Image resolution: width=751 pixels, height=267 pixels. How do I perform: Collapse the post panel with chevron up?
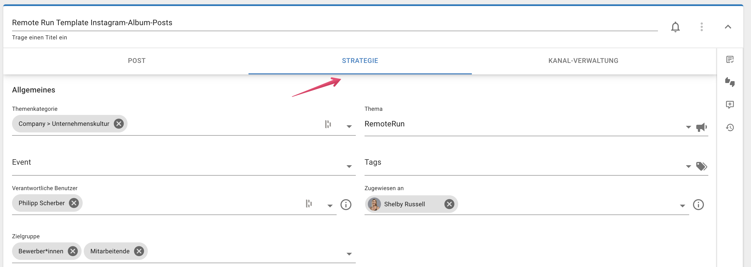coord(728,27)
